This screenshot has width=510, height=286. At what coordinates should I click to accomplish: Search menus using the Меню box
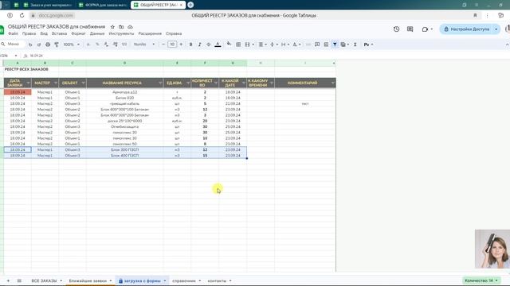click(x=13, y=44)
